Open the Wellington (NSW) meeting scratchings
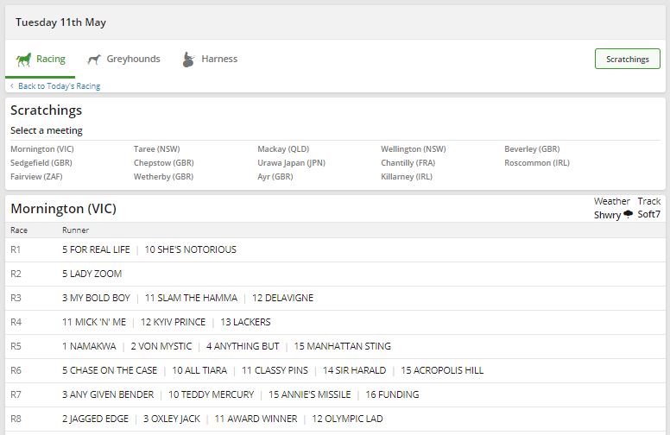Image resolution: width=670 pixels, height=435 pixels. [413, 149]
